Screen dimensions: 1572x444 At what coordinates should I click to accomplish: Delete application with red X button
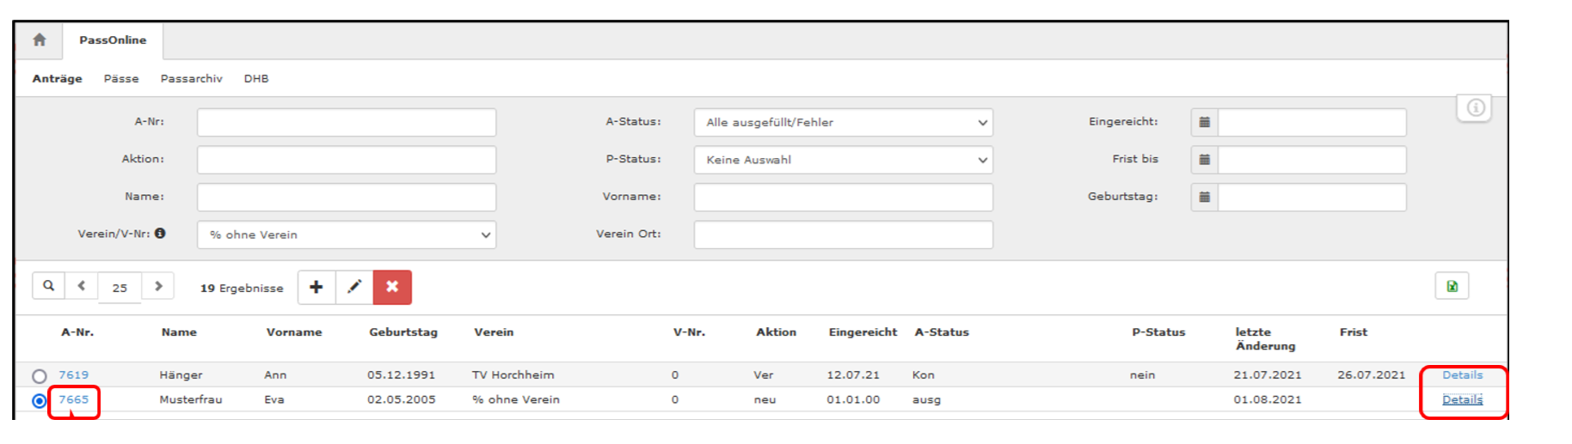tap(392, 287)
